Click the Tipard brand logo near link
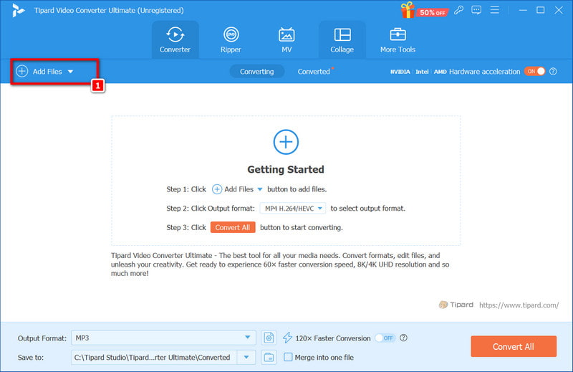The height and width of the screenshot is (372, 573). tap(456, 305)
